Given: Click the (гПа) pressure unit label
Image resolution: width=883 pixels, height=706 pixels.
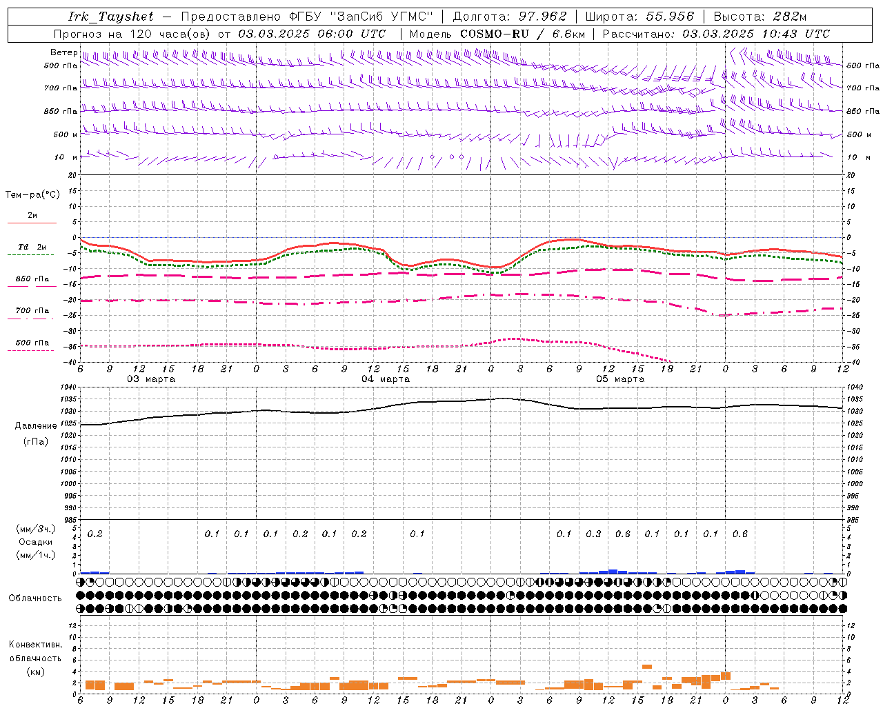Looking at the screenshot, I should pyautogui.click(x=36, y=441).
